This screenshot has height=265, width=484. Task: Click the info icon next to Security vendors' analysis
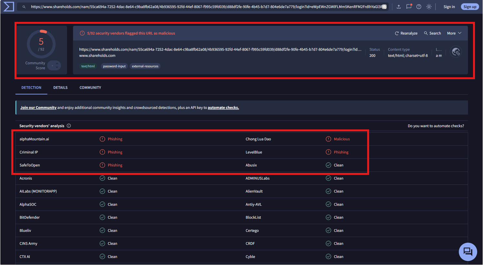click(x=69, y=126)
